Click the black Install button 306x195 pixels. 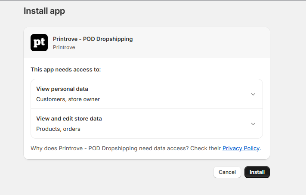coord(257,172)
